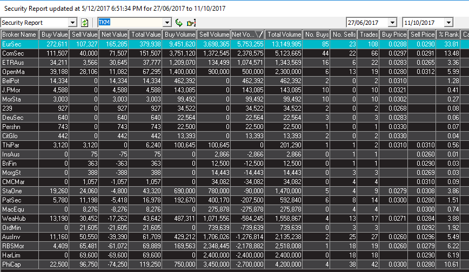Sort by Net Value column header
The width and height of the screenshot is (469, 272).
pos(113,35)
